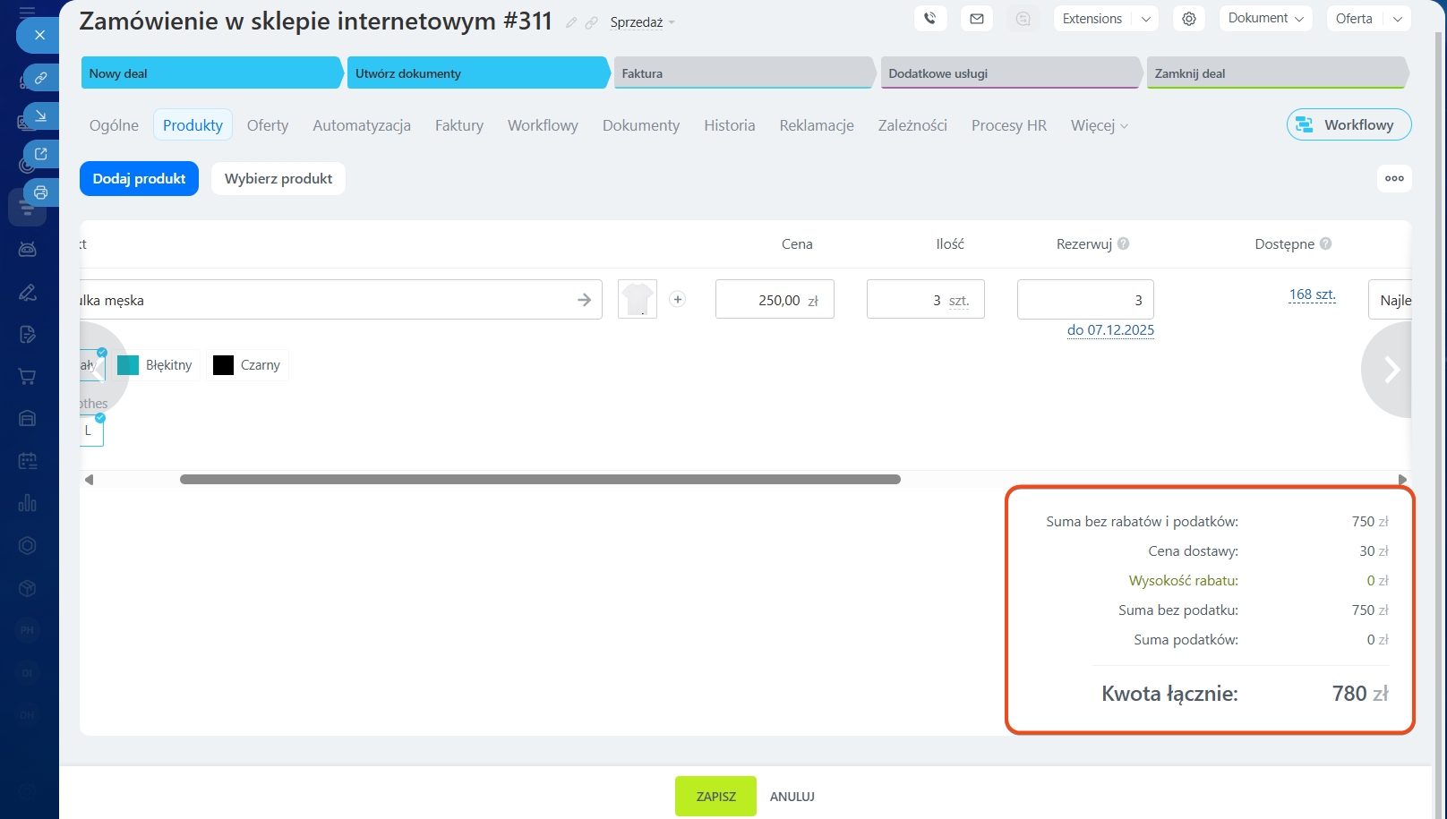Viewport: 1447px width, 819px height.
Task: Click the pencil edit icon near title
Action: coord(571,22)
